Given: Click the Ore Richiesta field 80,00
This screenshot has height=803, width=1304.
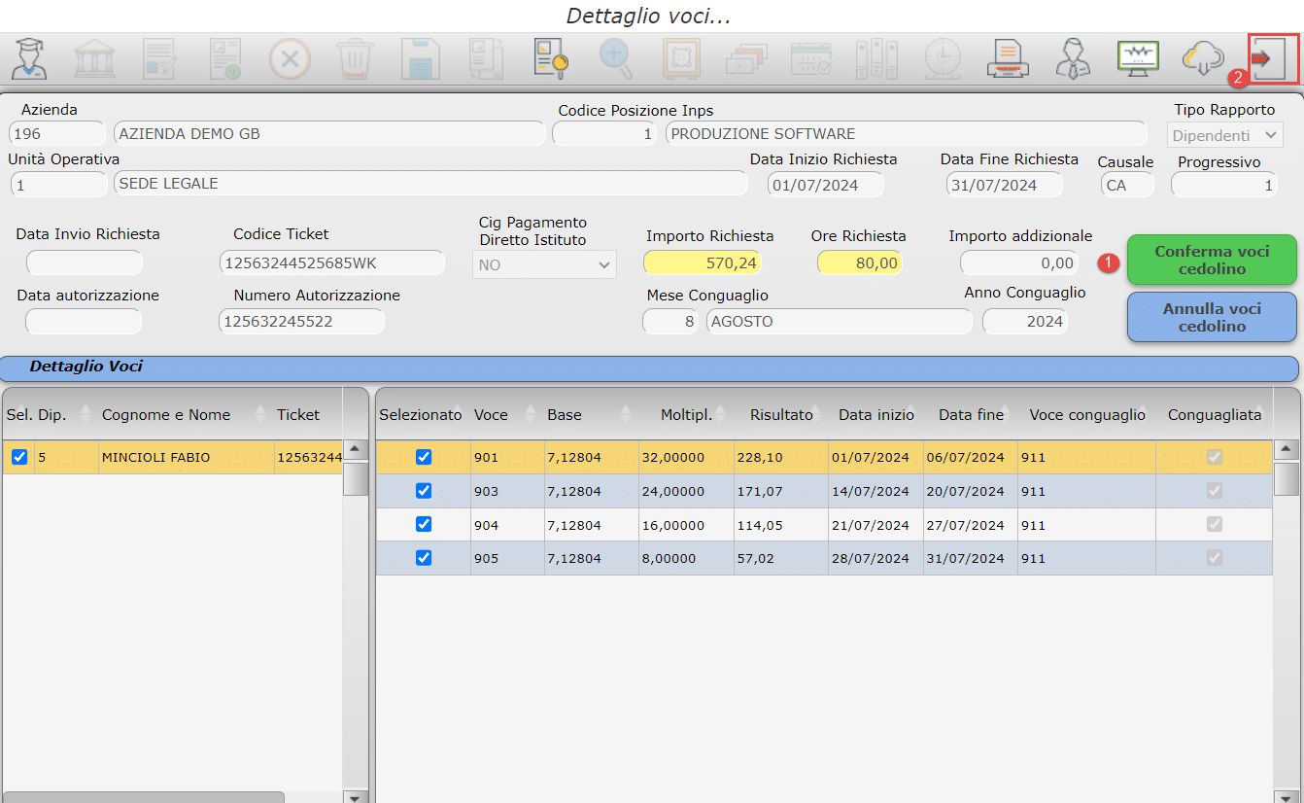Looking at the screenshot, I should tap(860, 262).
